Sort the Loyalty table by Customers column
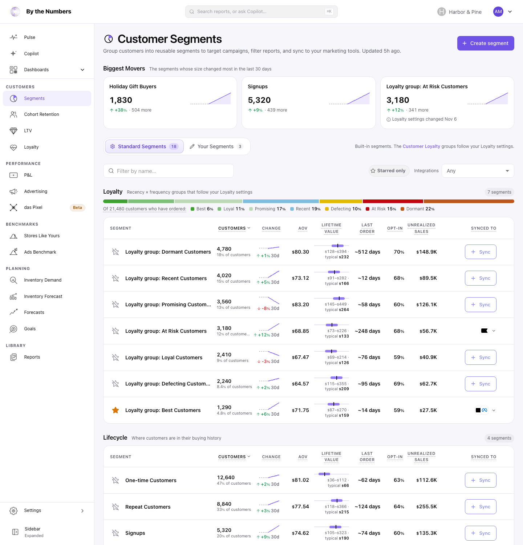This screenshot has height=545, width=523. pos(234,228)
